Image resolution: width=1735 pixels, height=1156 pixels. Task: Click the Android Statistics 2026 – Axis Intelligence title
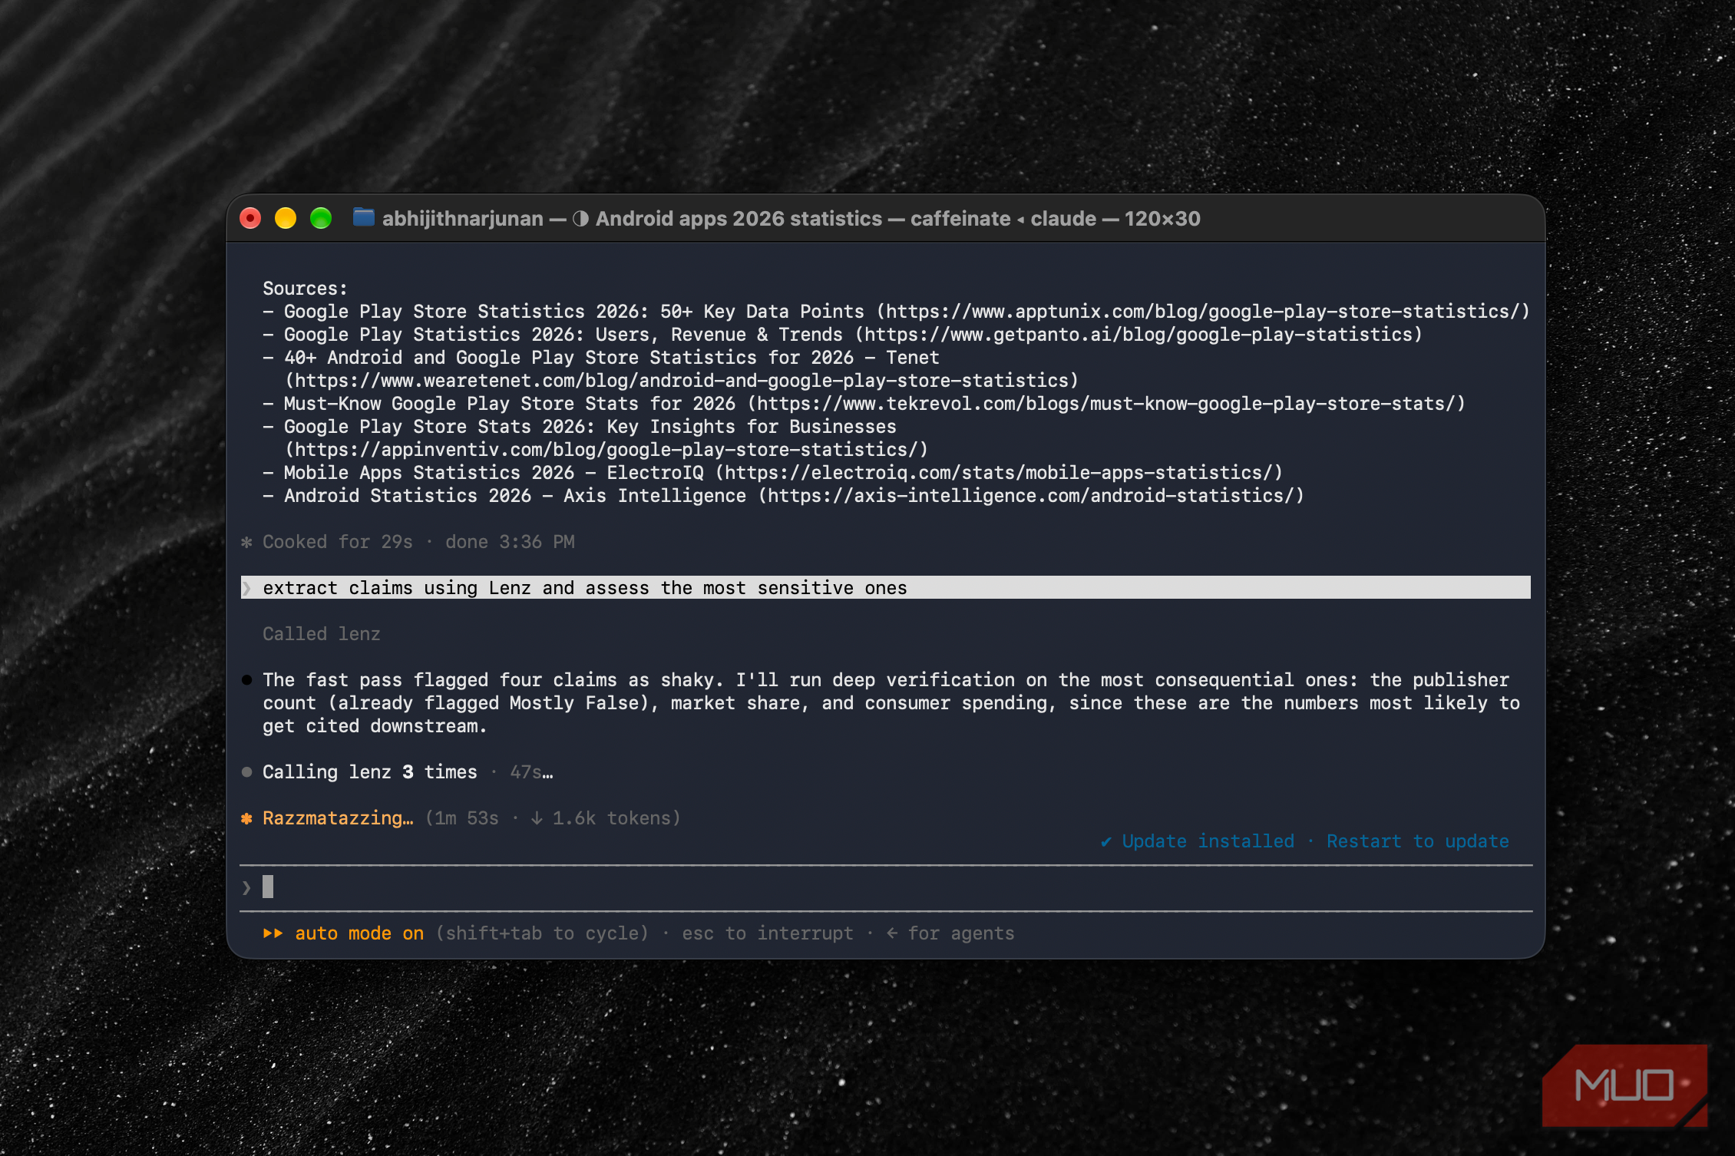coord(515,496)
